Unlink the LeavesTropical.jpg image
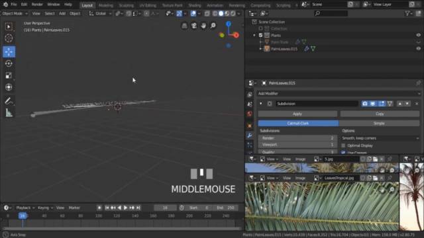The image size is (424, 238). point(382,178)
